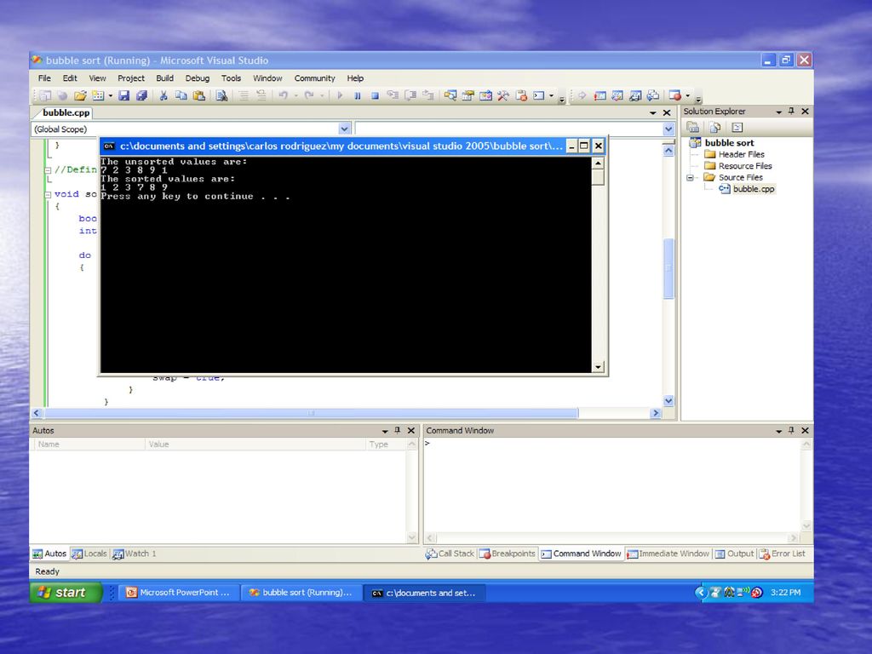The image size is (872, 654).
Task: Open the File menu
Action: (44, 78)
